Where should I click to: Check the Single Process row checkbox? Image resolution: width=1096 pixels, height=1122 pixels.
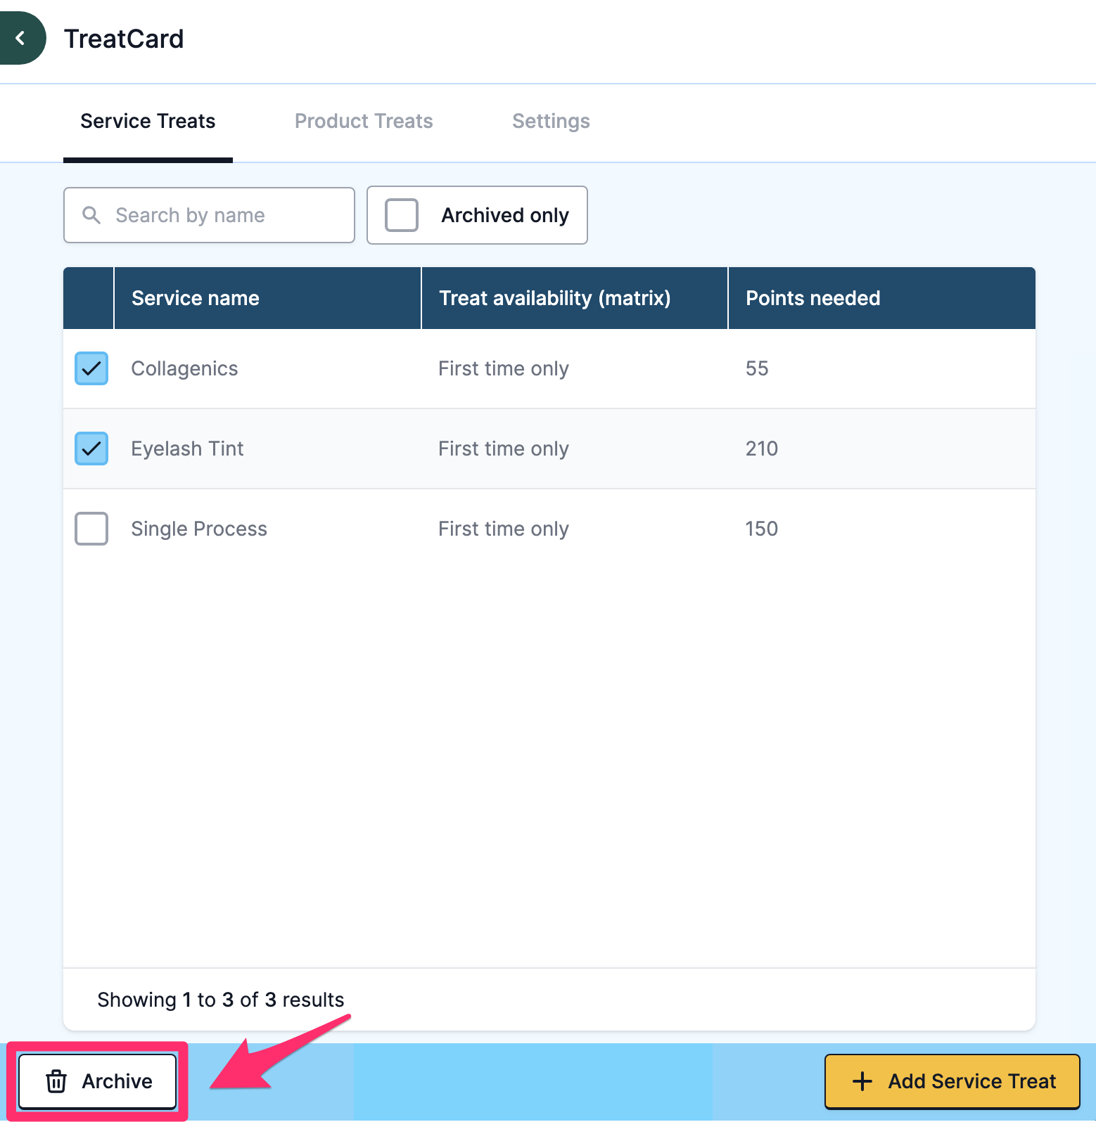pyautogui.click(x=91, y=529)
